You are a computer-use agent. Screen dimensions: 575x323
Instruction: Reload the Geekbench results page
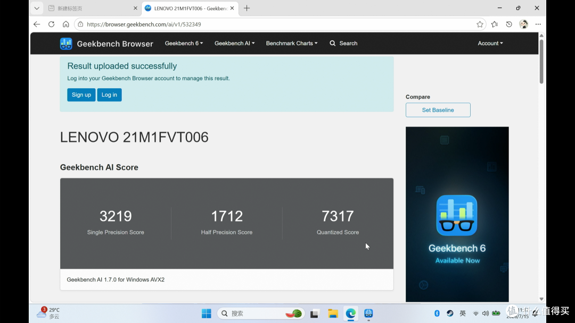click(x=51, y=24)
